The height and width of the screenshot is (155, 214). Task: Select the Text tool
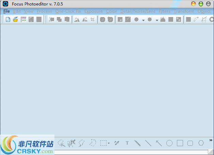tap(127, 143)
